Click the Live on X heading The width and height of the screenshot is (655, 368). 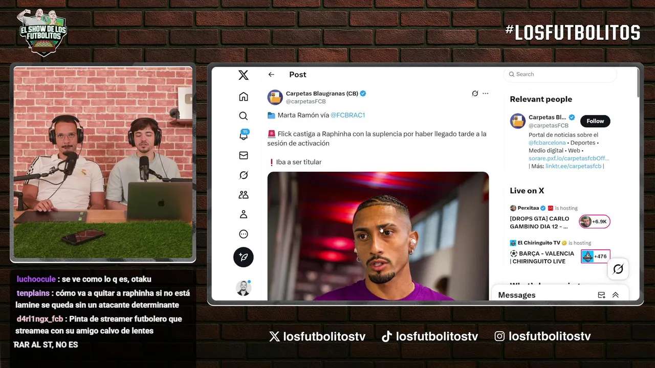point(527,191)
